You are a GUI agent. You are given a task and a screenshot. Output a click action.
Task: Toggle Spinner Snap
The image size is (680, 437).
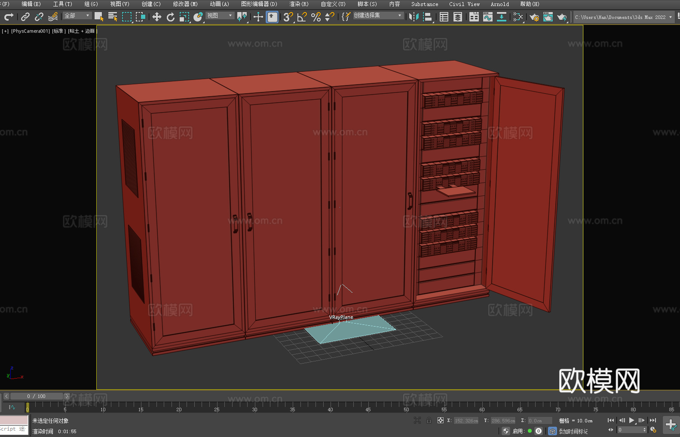coord(330,17)
